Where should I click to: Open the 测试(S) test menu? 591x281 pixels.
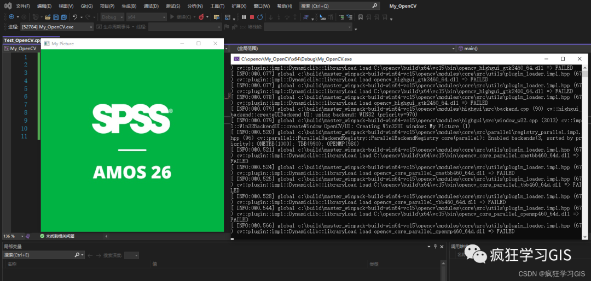(x=173, y=6)
